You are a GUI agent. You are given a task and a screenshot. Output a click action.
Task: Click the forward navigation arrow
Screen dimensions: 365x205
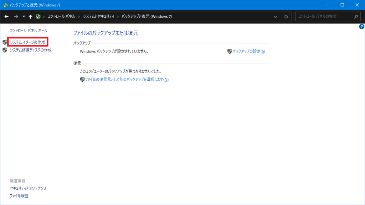(16, 16)
